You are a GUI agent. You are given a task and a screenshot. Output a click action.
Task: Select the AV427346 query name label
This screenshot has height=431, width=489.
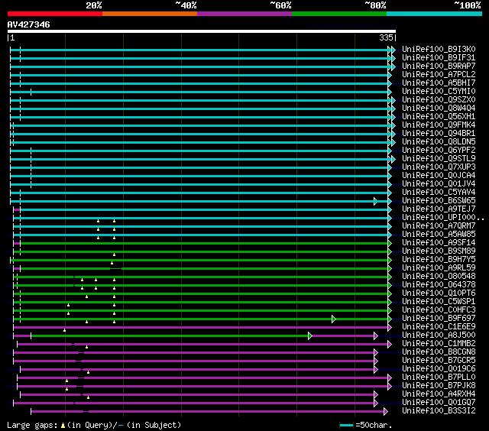click(x=29, y=24)
